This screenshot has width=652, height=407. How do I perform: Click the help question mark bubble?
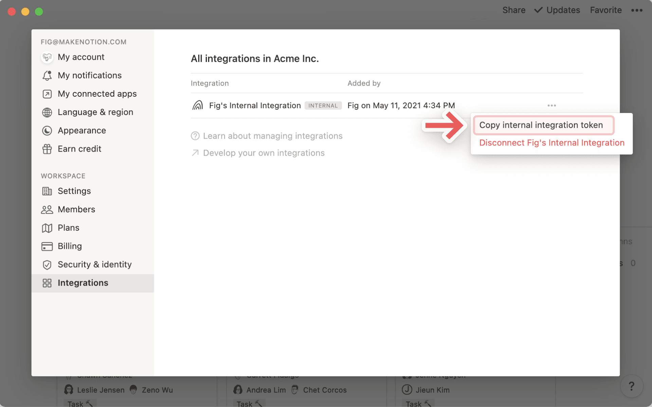click(632, 386)
